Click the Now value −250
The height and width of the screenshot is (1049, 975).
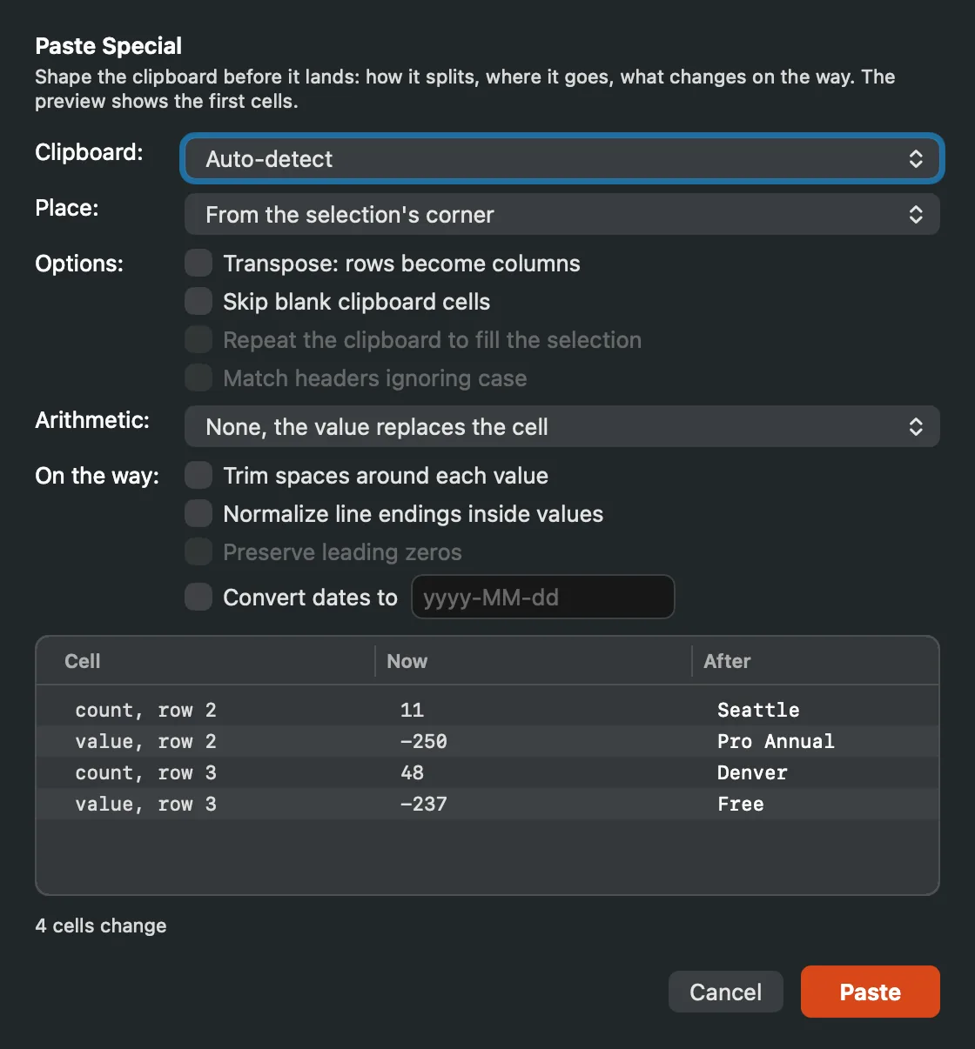click(x=423, y=741)
